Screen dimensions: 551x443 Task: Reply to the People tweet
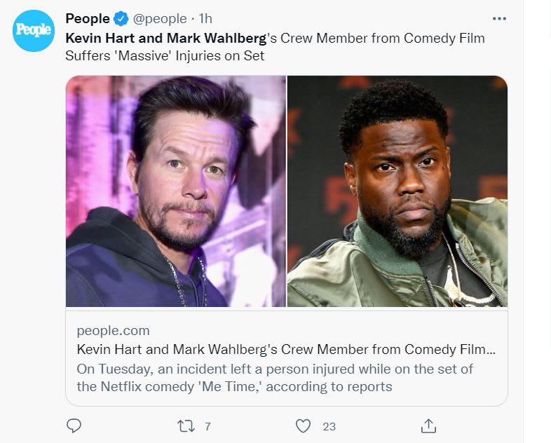(x=74, y=425)
